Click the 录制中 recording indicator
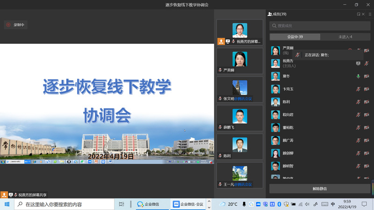The image size is (374, 210). [15, 25]
